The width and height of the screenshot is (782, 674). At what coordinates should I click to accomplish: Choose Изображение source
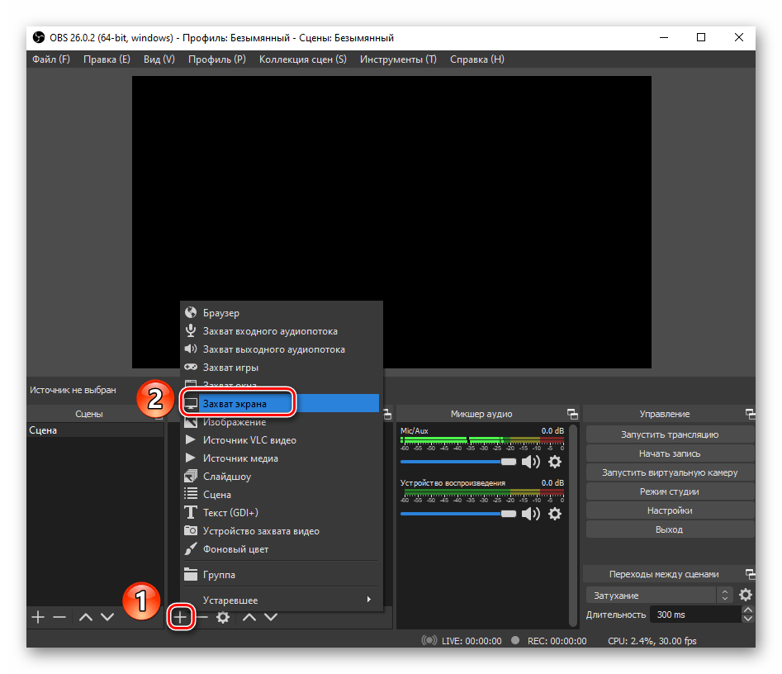282,422
